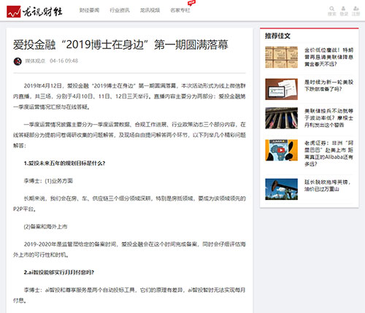Click the line 李博士：(1)业务方面
Viewport: 365px width, 313px height.
tap(48, 181)
